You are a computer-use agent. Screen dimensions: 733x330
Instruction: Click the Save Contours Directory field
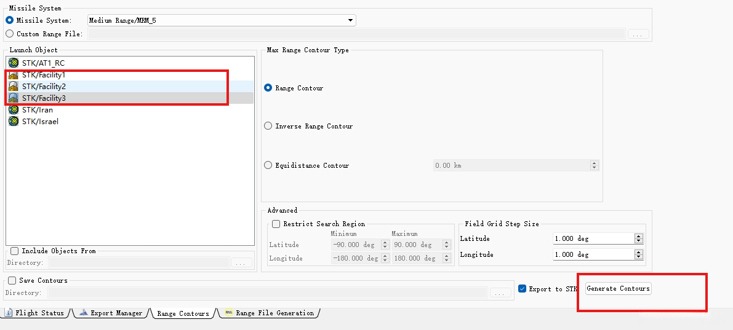267,293
